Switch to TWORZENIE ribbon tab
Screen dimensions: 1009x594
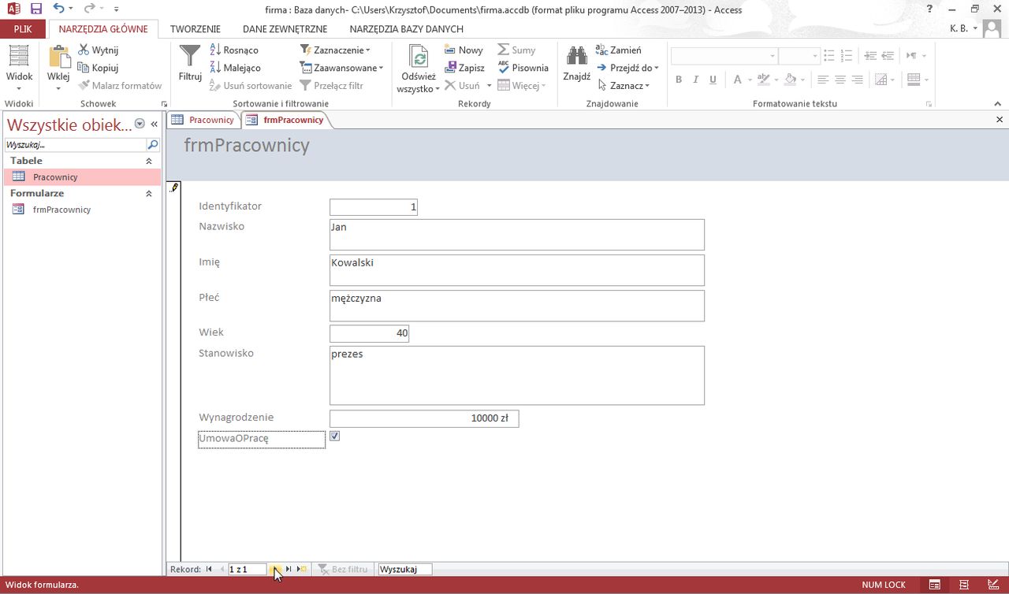pyautogui.click(x=195, y=29)
